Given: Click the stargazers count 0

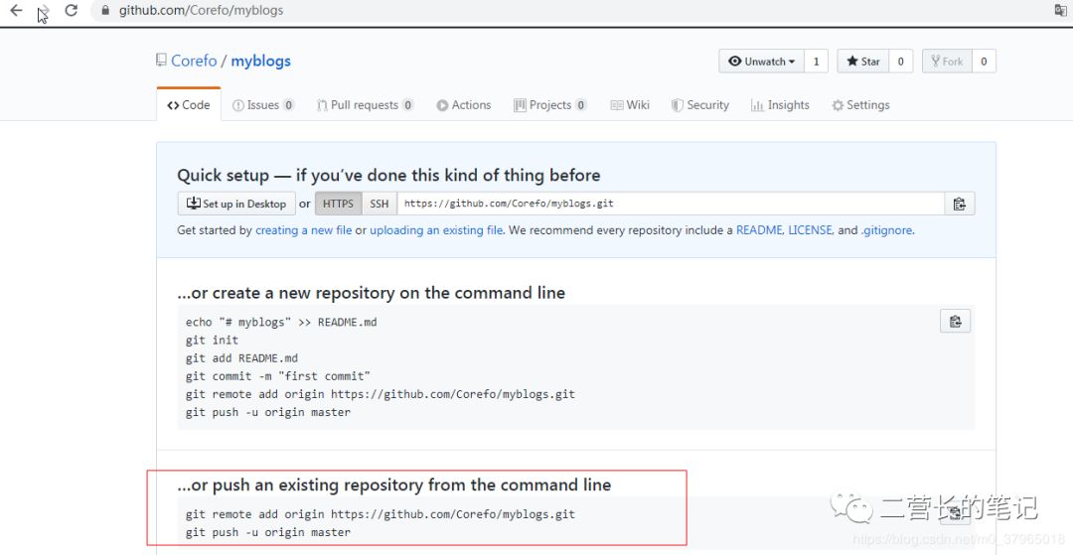Looking at the screenshot, I should 900,62.
